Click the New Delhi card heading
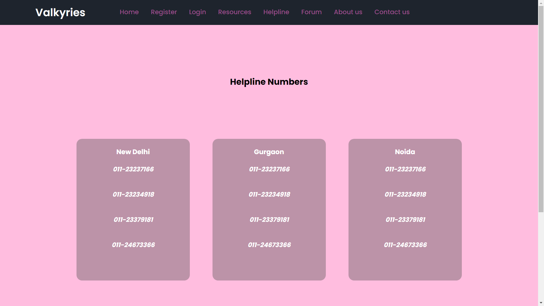The height and width of the screenshot is (306, 544). (133, 152)
